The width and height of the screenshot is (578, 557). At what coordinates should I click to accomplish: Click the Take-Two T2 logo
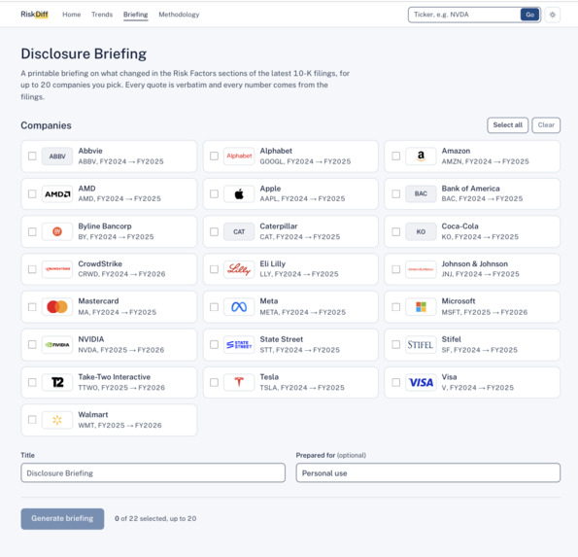pyautogui.click(x=57, y=383)
